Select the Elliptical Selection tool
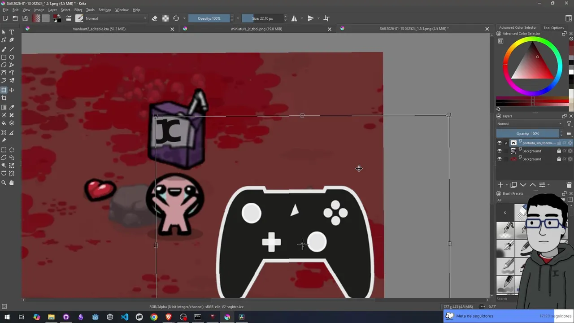Screen dimensions: 574x323 (x=12, y=150)
